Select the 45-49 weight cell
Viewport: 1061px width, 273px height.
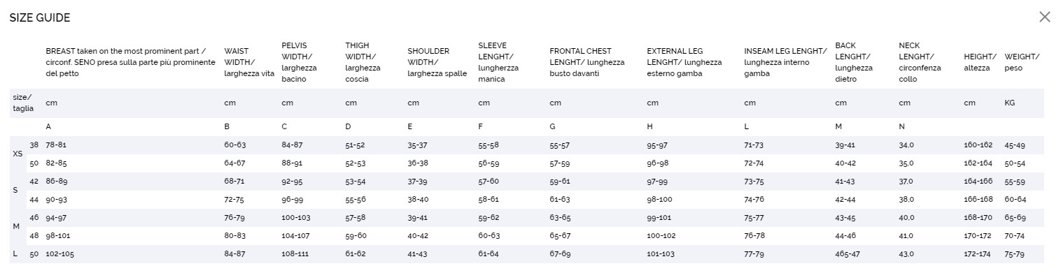1015,145
